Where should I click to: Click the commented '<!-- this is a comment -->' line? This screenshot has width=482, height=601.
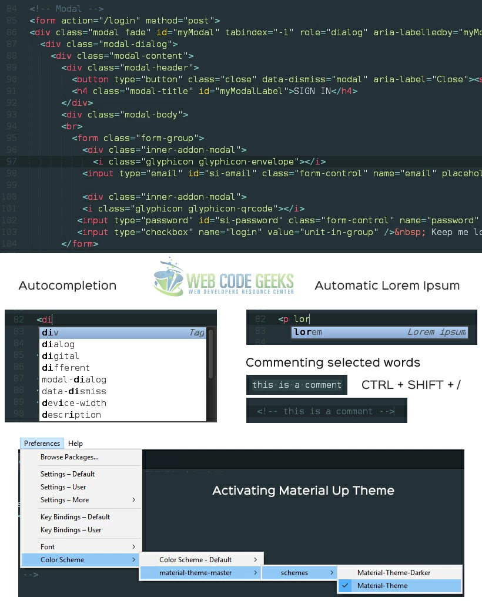click(x=326, y=411)
